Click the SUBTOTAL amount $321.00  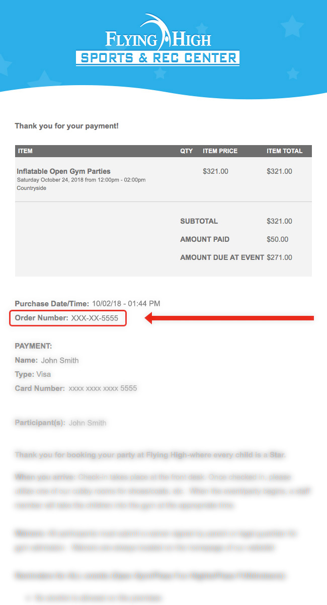click(279, 221)
